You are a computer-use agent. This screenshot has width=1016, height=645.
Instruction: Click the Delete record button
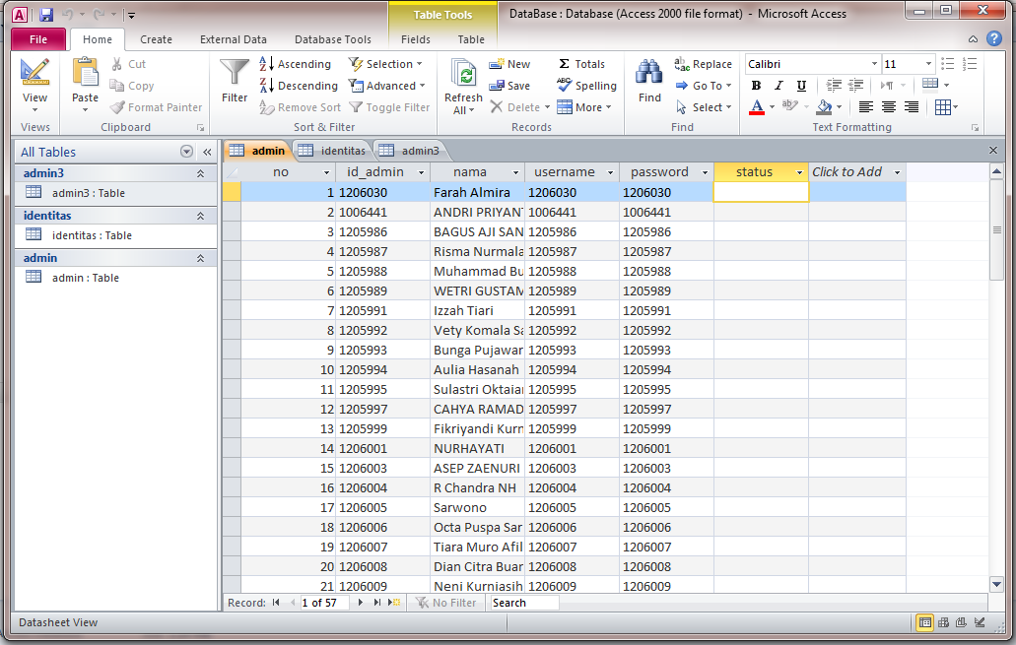click(x=519, y=107)
